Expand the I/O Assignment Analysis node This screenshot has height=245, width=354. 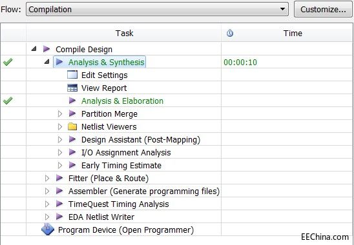(60, 152)
